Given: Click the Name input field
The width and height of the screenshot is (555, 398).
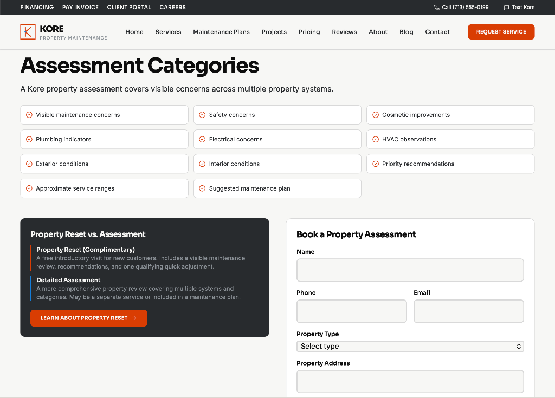Looking at the screenshot, I should [410, 270].
